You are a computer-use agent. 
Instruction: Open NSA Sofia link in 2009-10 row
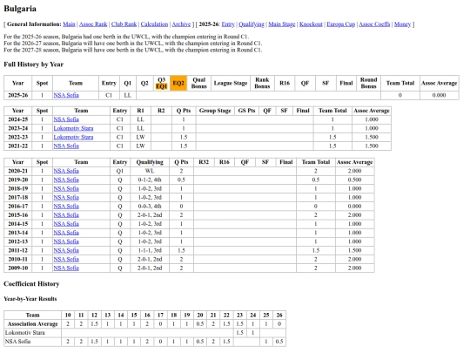point(66,268)
